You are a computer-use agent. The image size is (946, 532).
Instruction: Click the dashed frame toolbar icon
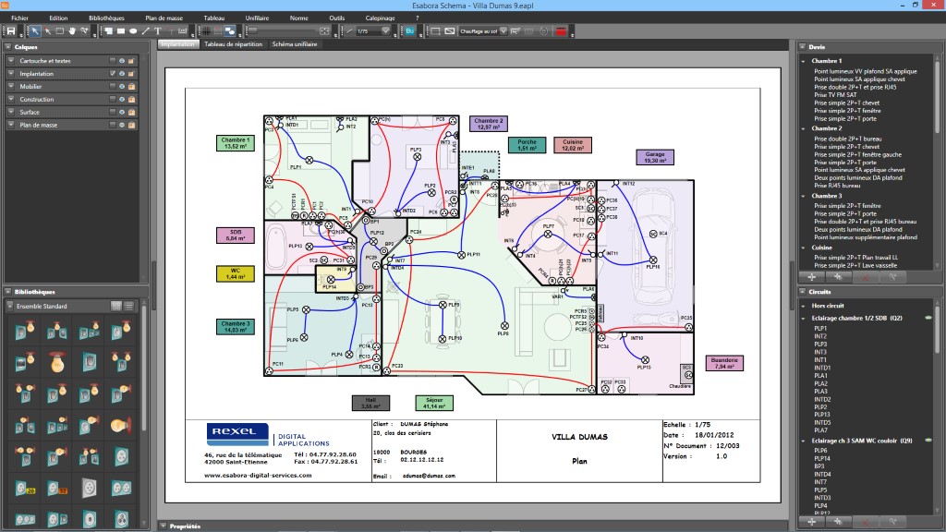click(435, 30)
